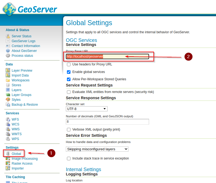Click the Layers blue square icon
Viewport: 216px width, 183px height.
point(8,90)
